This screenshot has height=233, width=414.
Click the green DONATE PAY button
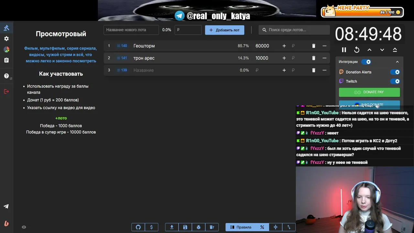pos(369,92)
